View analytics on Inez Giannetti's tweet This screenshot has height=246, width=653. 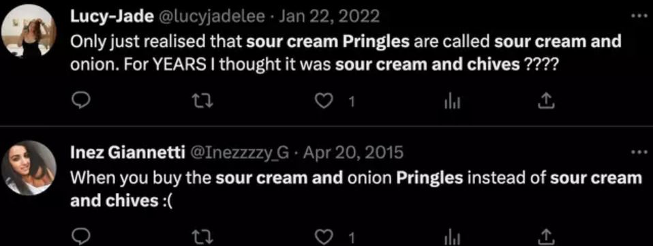click(451, 237)
